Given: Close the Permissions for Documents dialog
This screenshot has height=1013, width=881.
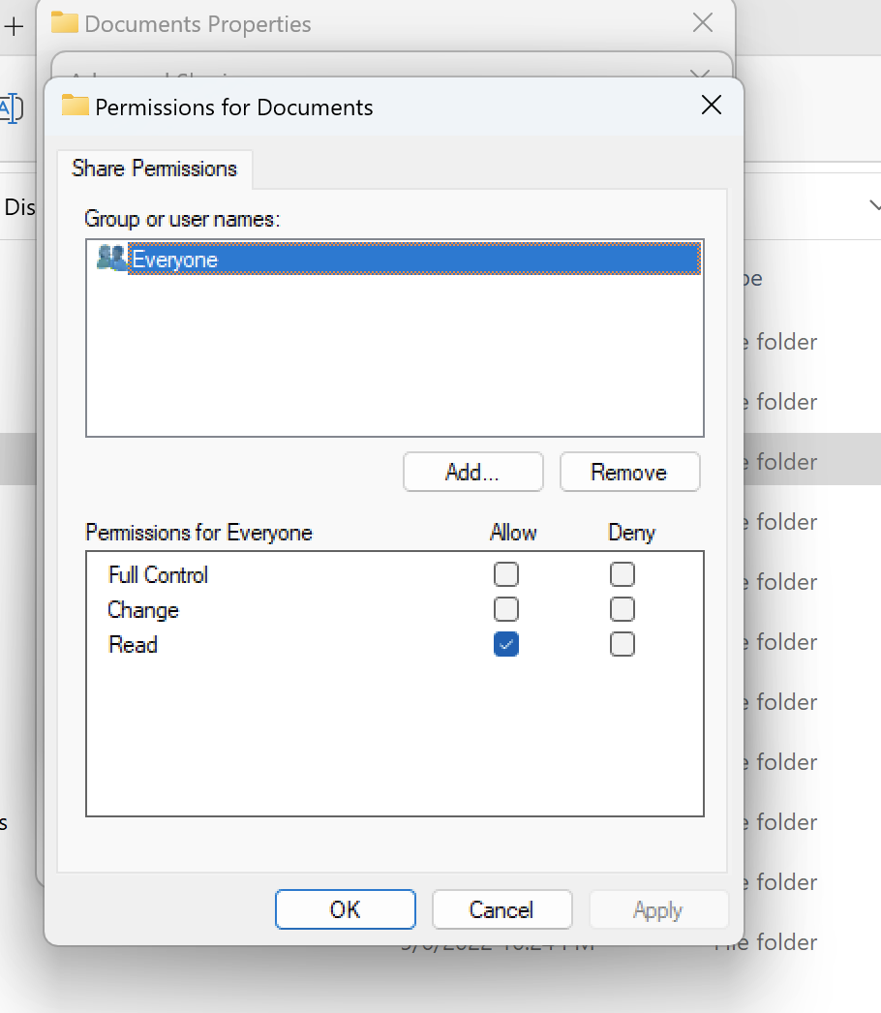Looking at the screenshot, I should [x=712, y=105].
